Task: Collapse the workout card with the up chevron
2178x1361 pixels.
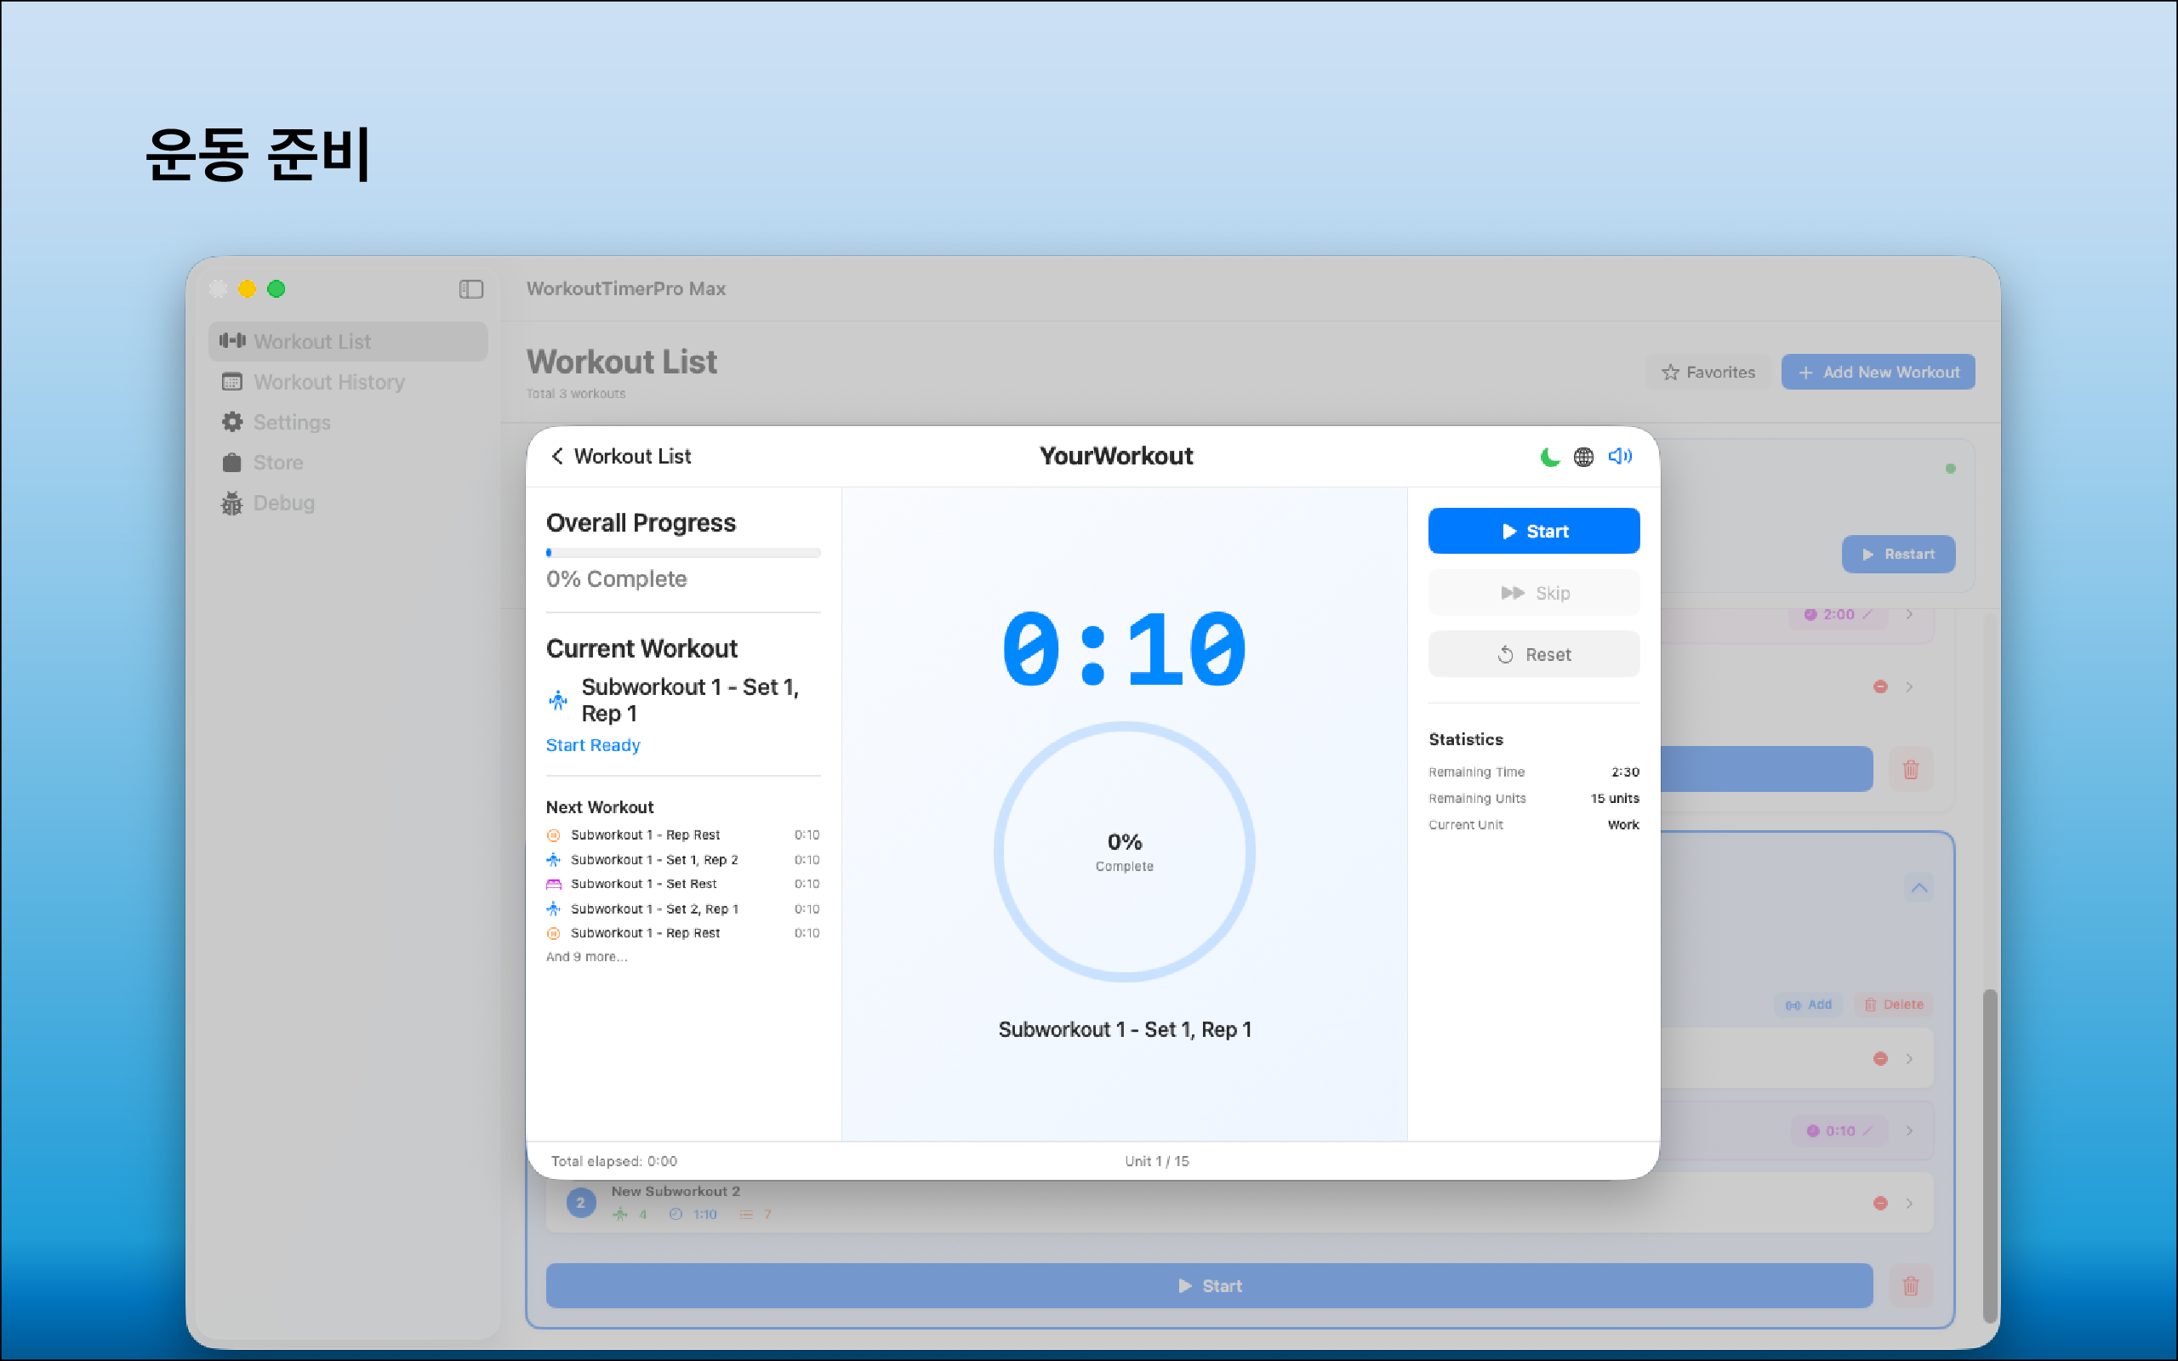Action: point(1919,888)
